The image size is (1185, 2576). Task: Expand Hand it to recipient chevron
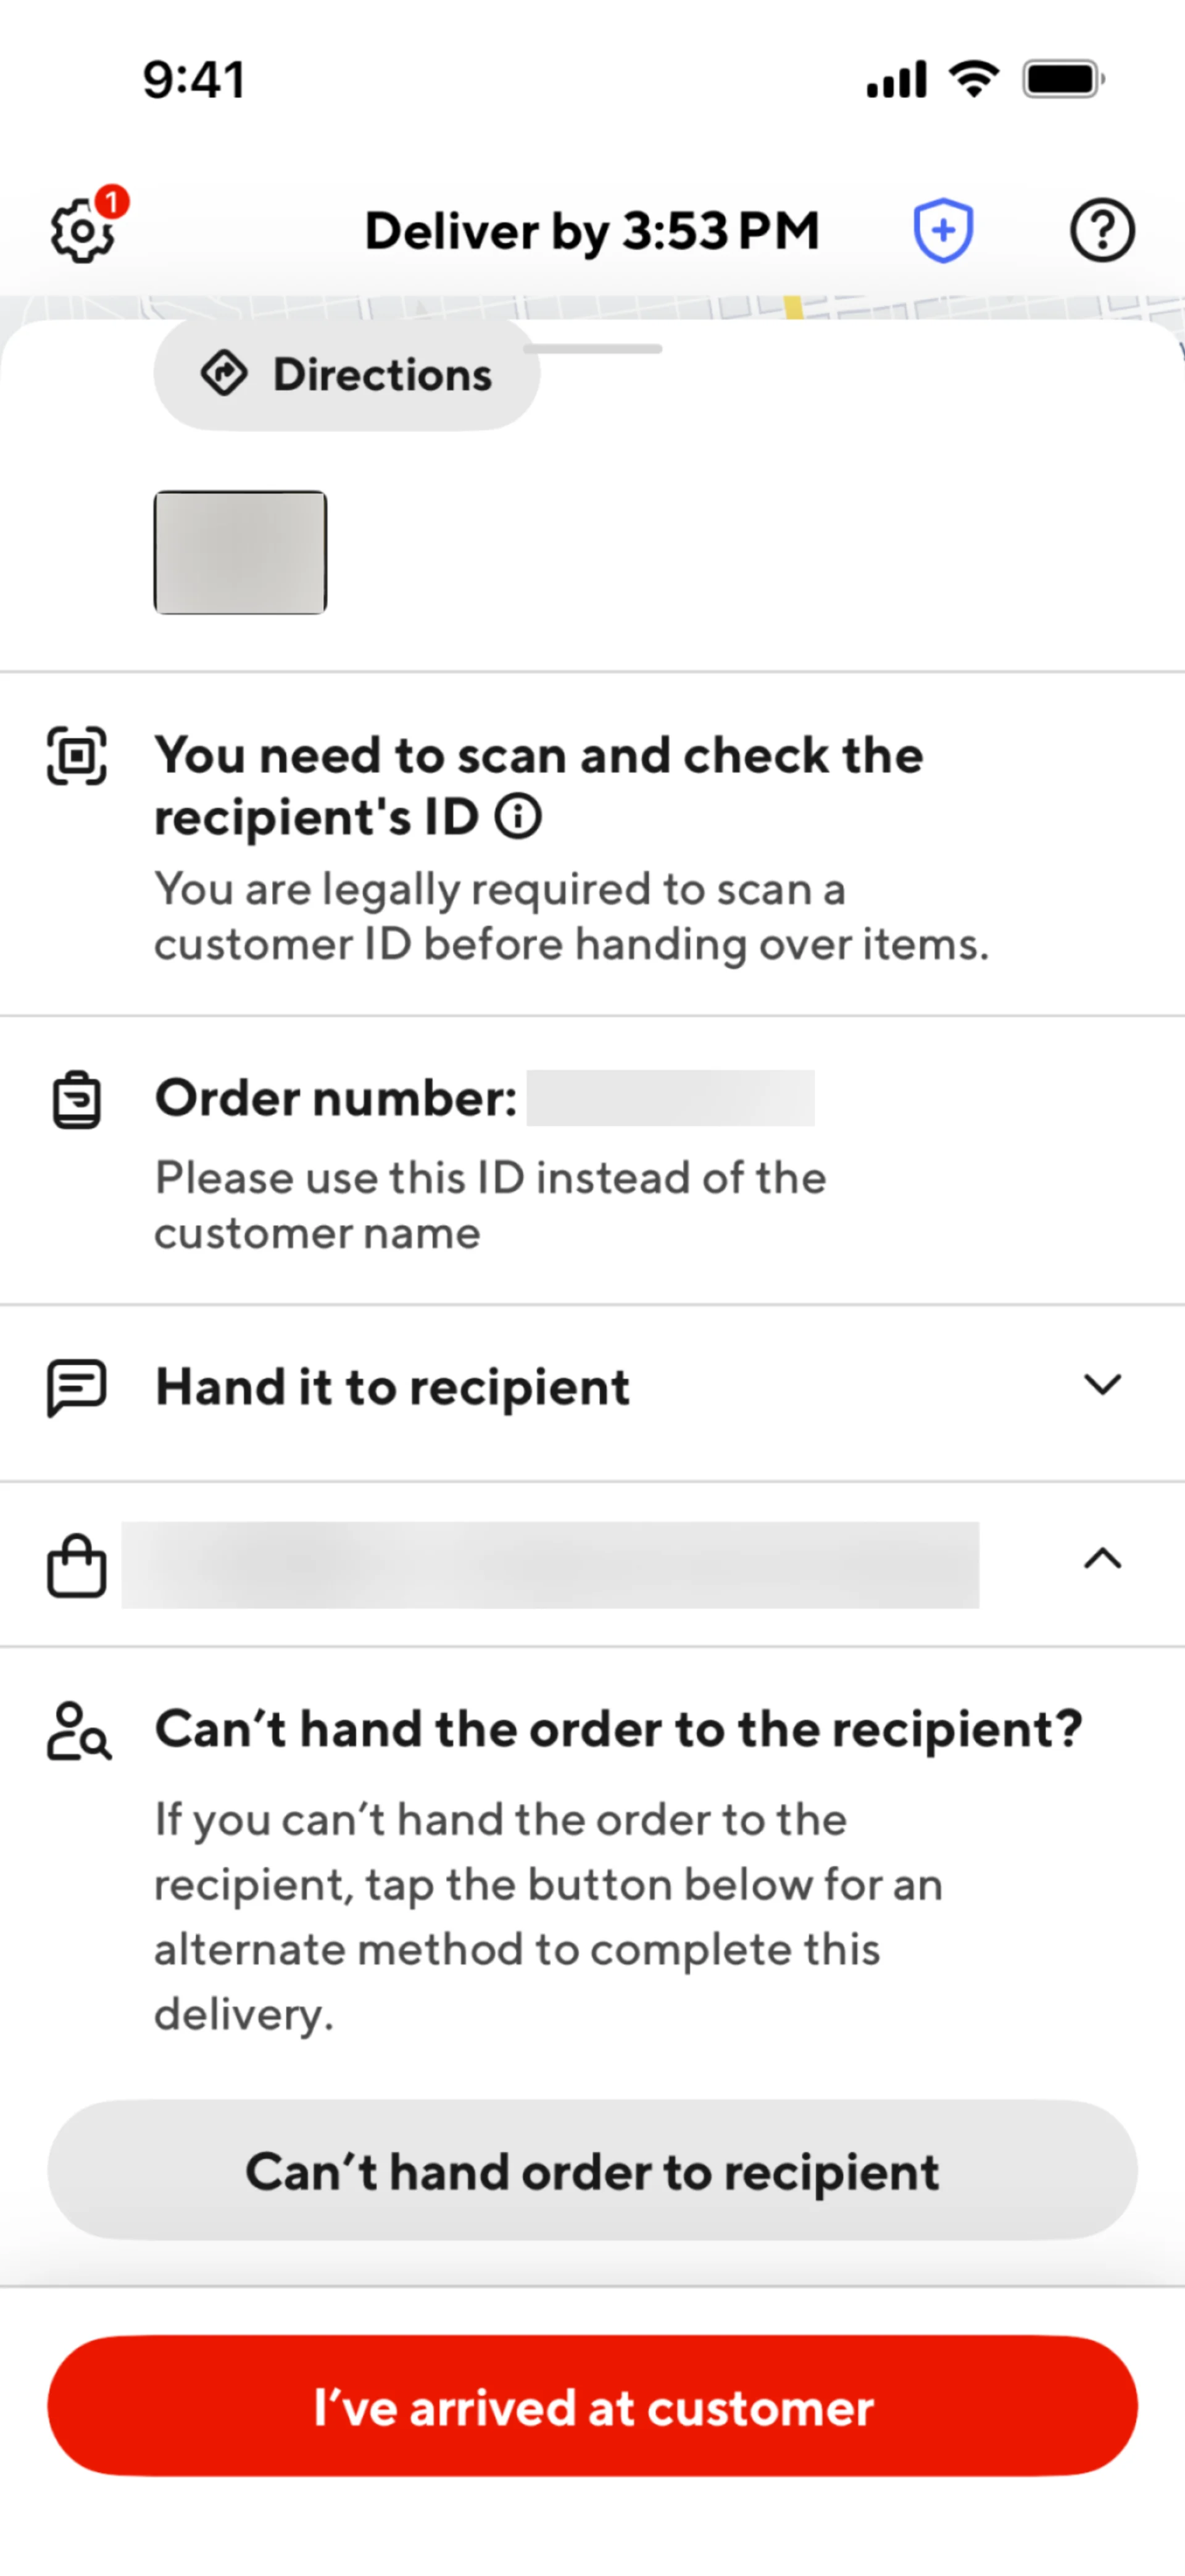click(x=1102, y=1385)
